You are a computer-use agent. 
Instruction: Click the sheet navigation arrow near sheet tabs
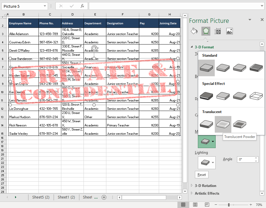click(x=16, y=197)
